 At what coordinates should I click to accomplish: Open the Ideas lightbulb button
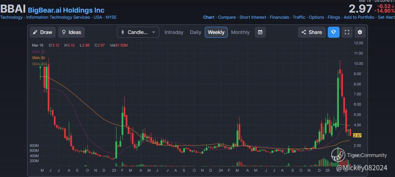71,32
